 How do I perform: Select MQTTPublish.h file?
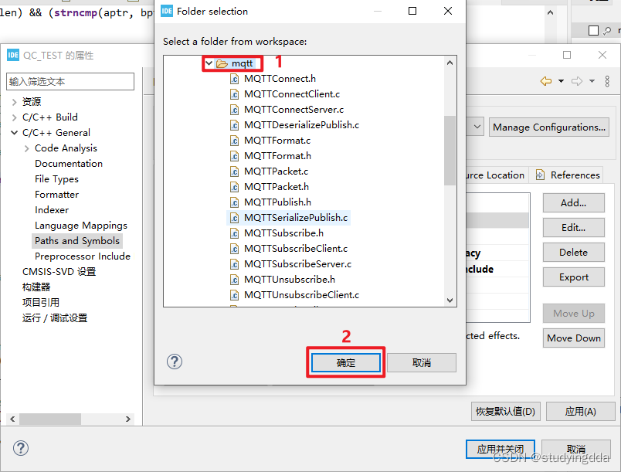[277, 202]
